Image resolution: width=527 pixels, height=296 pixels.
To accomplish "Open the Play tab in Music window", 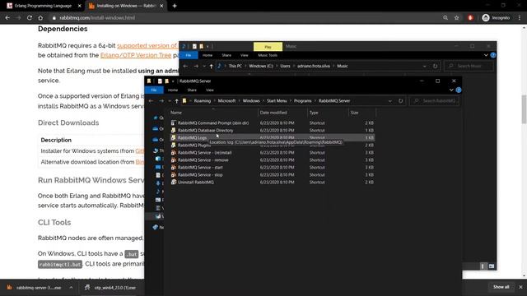I will 268,46.
